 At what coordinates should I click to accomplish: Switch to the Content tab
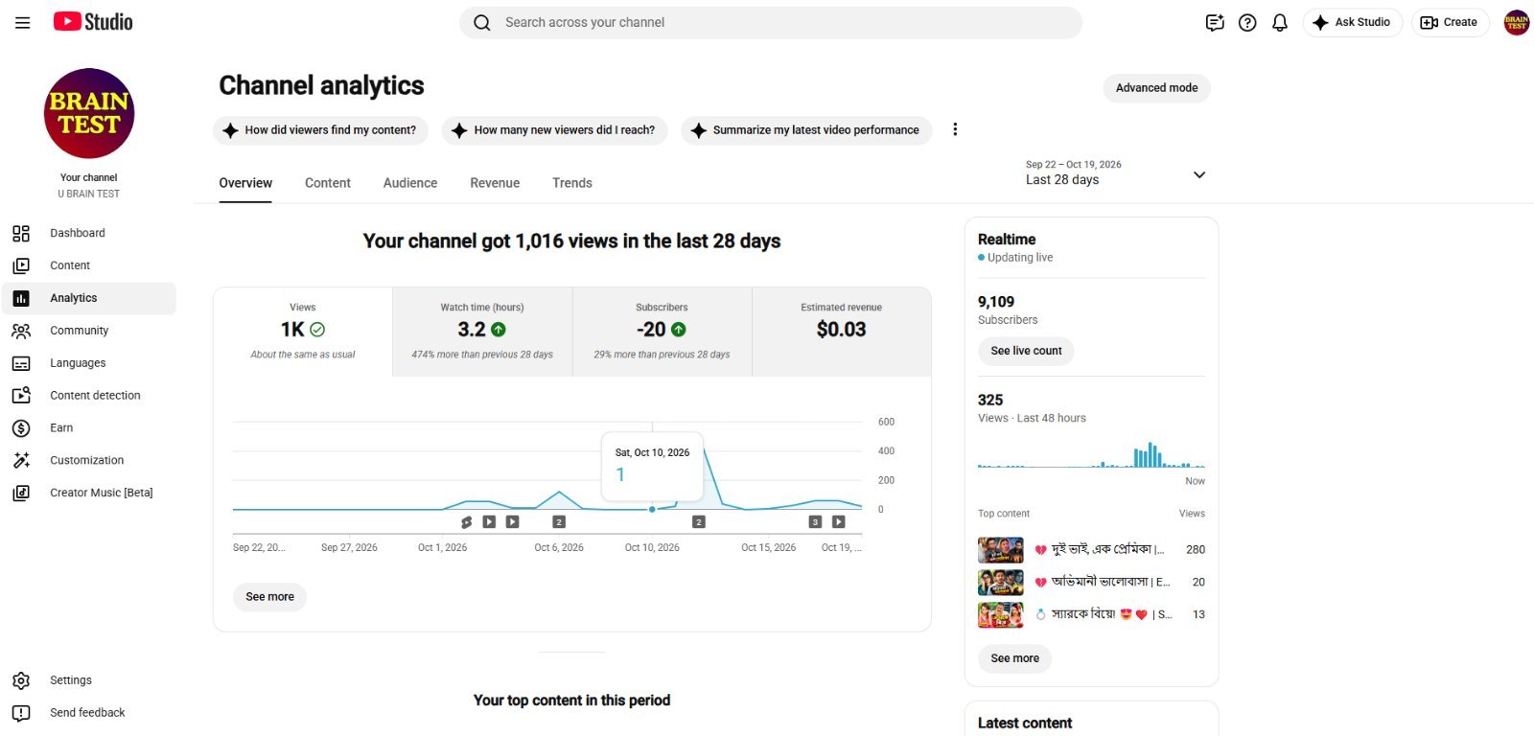(x=328, y=183)
